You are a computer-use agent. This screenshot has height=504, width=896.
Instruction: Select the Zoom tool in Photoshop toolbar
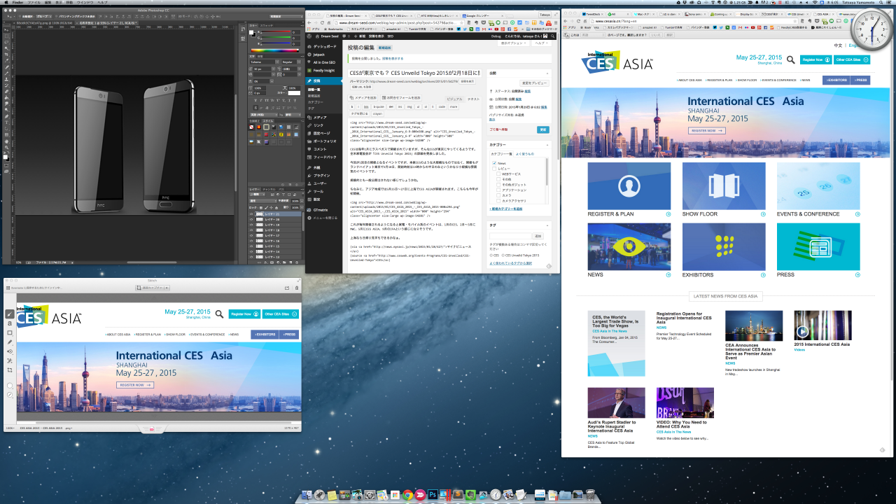click(6, 147)
